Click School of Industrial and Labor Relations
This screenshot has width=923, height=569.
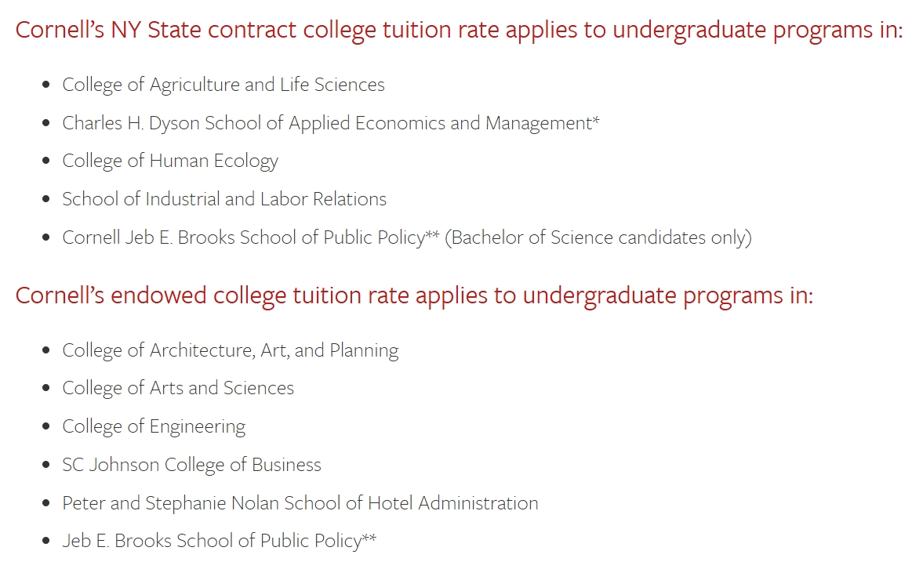[x=224, y=199]
